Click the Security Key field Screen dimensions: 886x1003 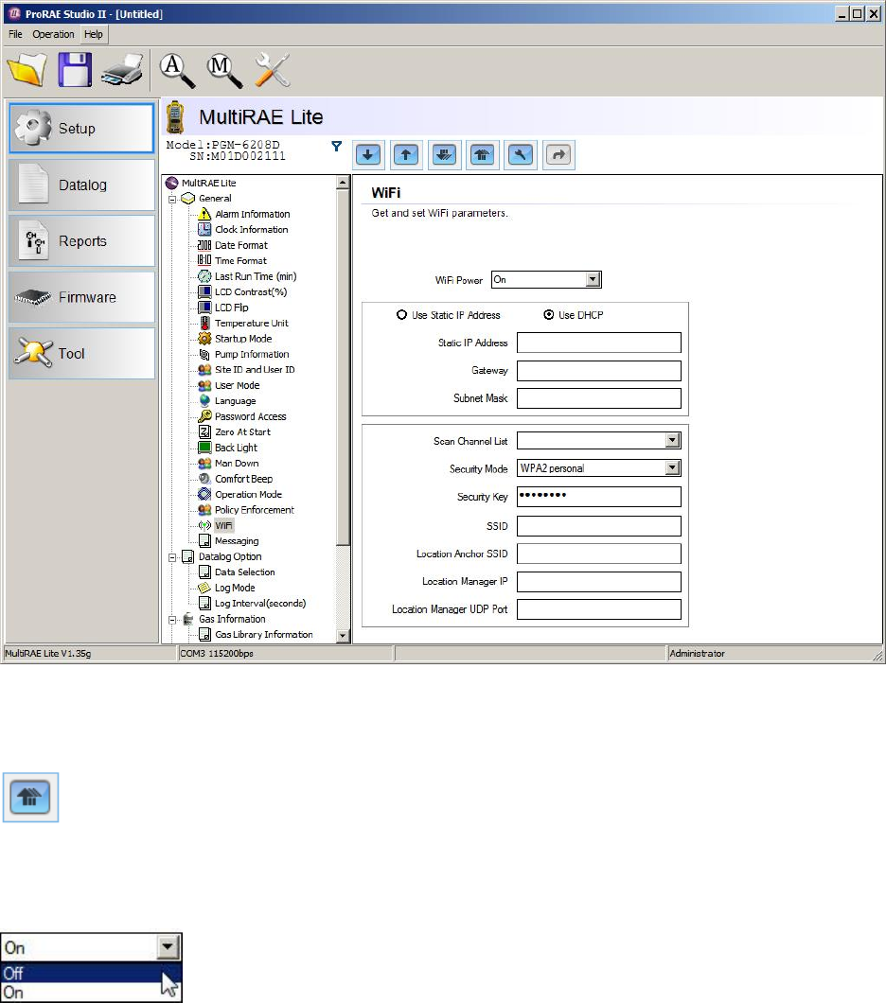tap(599, 497)
